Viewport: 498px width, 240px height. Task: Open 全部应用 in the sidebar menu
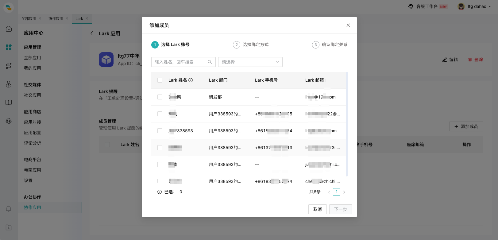click(33, 58)
